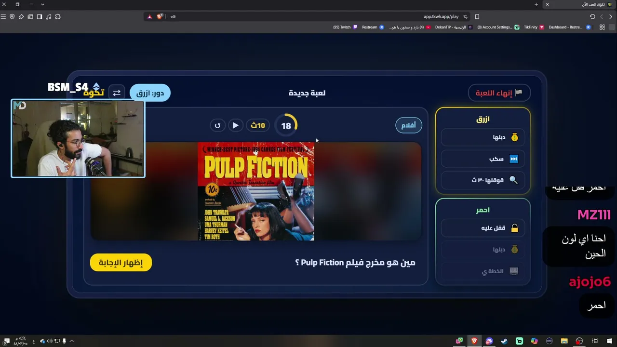Viewport: 617px width, 347px height.
Task: Click the swap teams arrows button
Action: [117, 93]
